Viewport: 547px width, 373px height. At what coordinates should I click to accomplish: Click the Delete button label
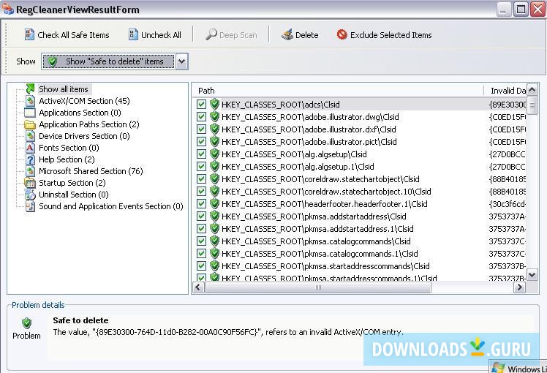click(x=306, y=35)
